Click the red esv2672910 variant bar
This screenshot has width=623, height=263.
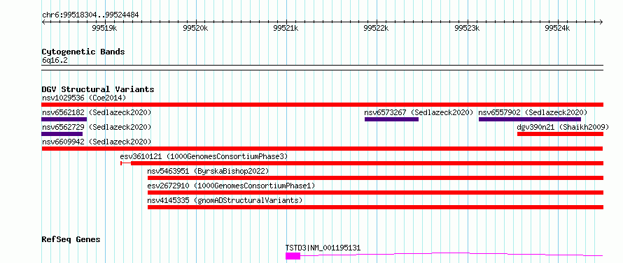375,193
